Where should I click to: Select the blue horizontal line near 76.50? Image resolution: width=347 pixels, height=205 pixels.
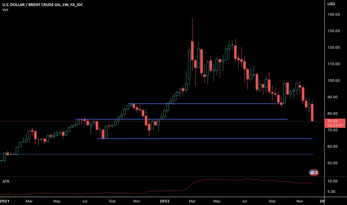[x=181, y=119]
